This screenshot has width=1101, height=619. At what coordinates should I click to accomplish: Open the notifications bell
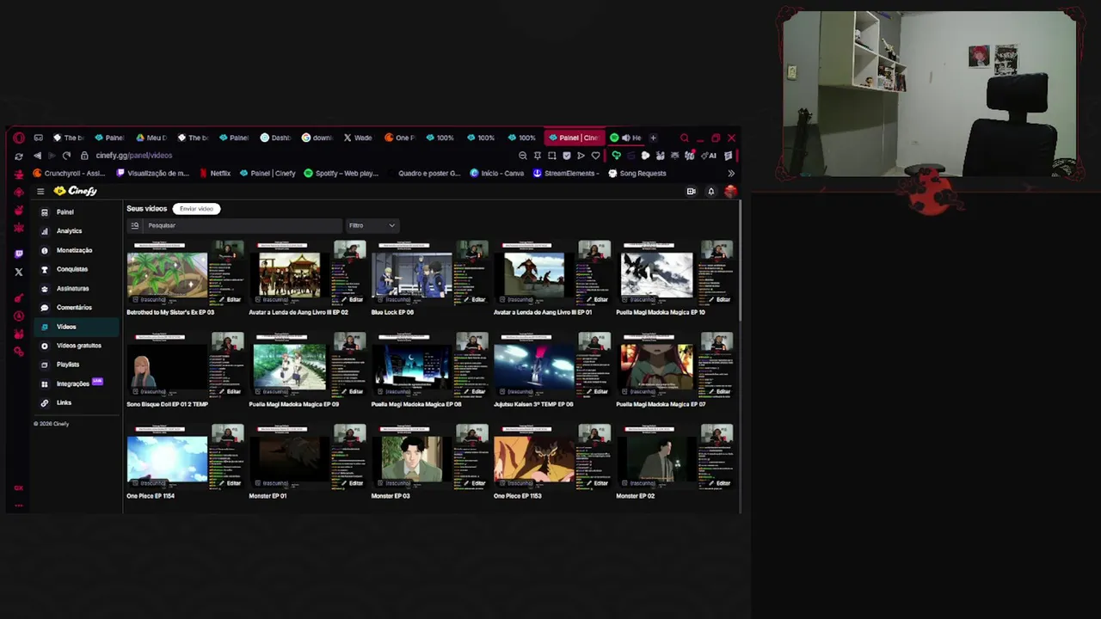pos(710,191)
